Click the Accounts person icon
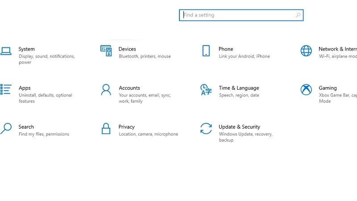Viewport: 357px width, 201px height. tap(106, 89)
